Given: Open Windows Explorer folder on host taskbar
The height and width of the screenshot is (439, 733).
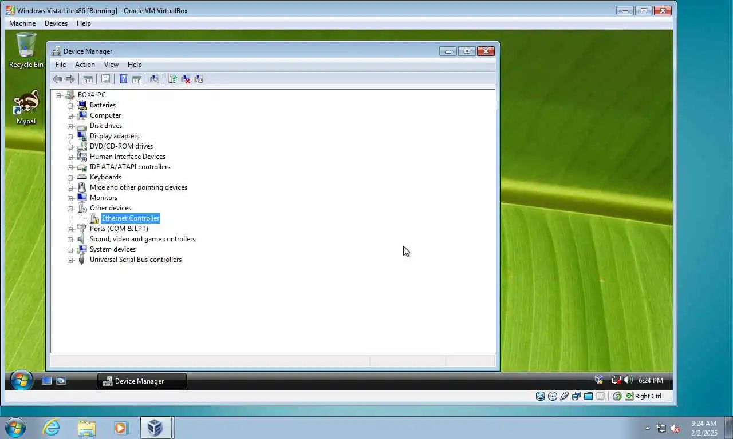Looking at the screenshot, I should click(86, 428).
